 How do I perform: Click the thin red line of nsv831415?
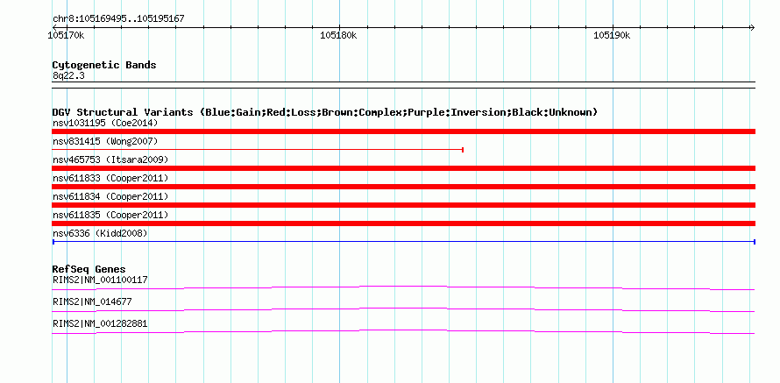pos(258,149)
